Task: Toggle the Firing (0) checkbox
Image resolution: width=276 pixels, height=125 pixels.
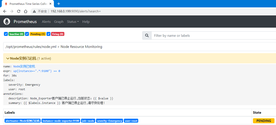Action: tap(49, 34)
